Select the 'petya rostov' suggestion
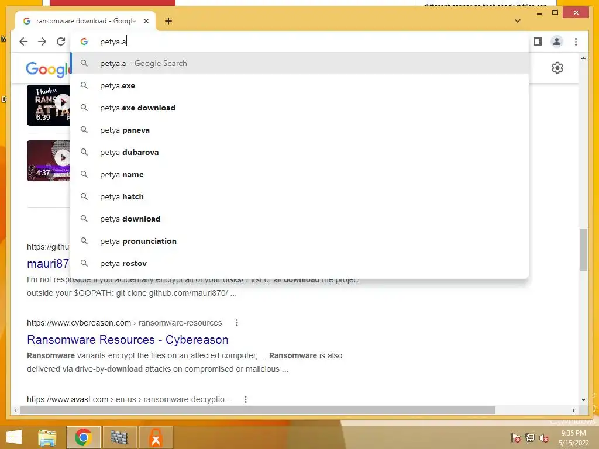The height and width of the screenshot is (449, 599). pyautogui.click(x=300, y=263)
